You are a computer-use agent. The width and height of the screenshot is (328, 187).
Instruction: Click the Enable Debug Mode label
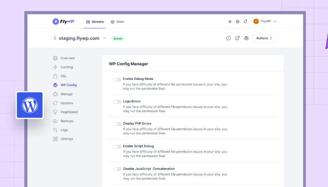point(138,79)
